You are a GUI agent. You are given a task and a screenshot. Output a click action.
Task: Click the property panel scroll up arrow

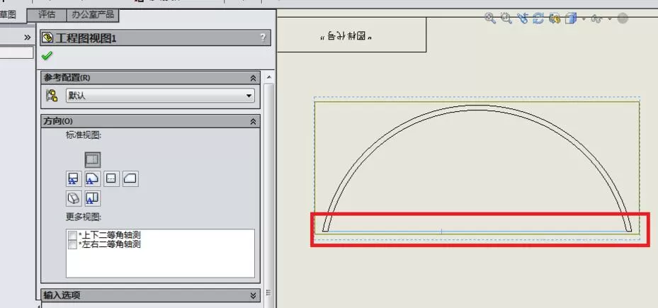coord(268,77)
